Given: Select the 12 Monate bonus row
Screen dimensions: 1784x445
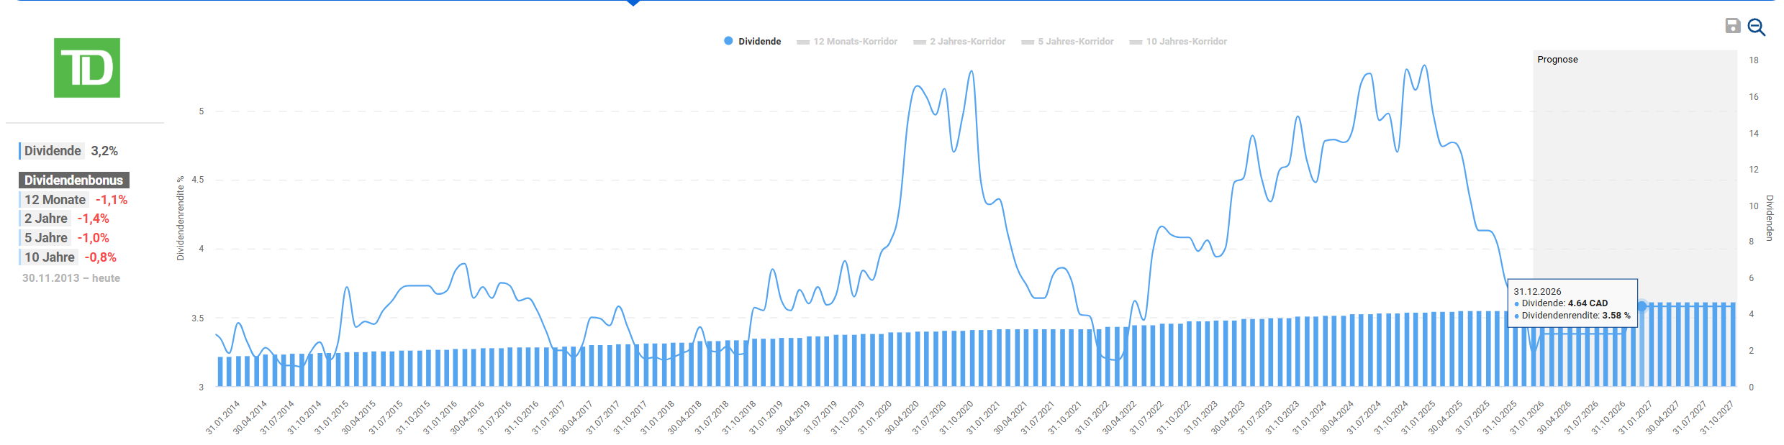Looking at the screenshot, I should tap(74, 200).
